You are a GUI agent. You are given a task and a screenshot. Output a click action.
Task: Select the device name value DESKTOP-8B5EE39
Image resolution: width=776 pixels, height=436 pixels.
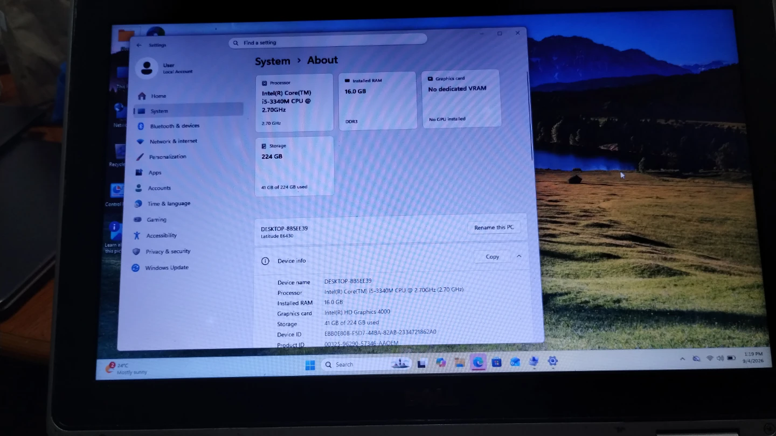click(x=348, y=281)
